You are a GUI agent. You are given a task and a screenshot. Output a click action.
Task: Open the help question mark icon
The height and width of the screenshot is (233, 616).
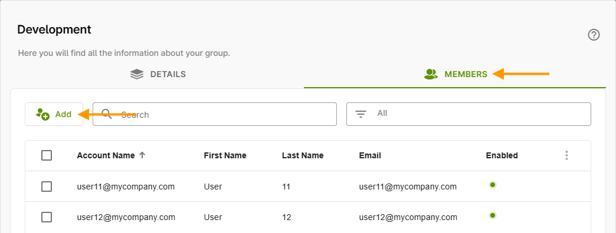pos(594,35)
